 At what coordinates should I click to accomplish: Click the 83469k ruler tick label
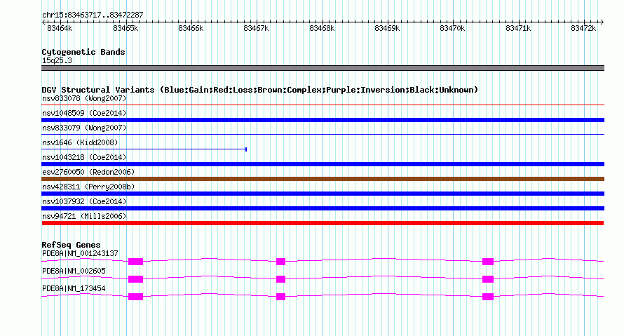[x=387, y=29]
